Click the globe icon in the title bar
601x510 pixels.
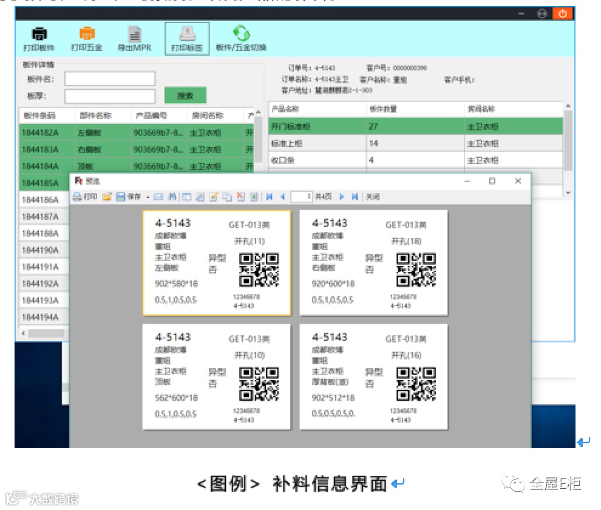pos(542,14)
